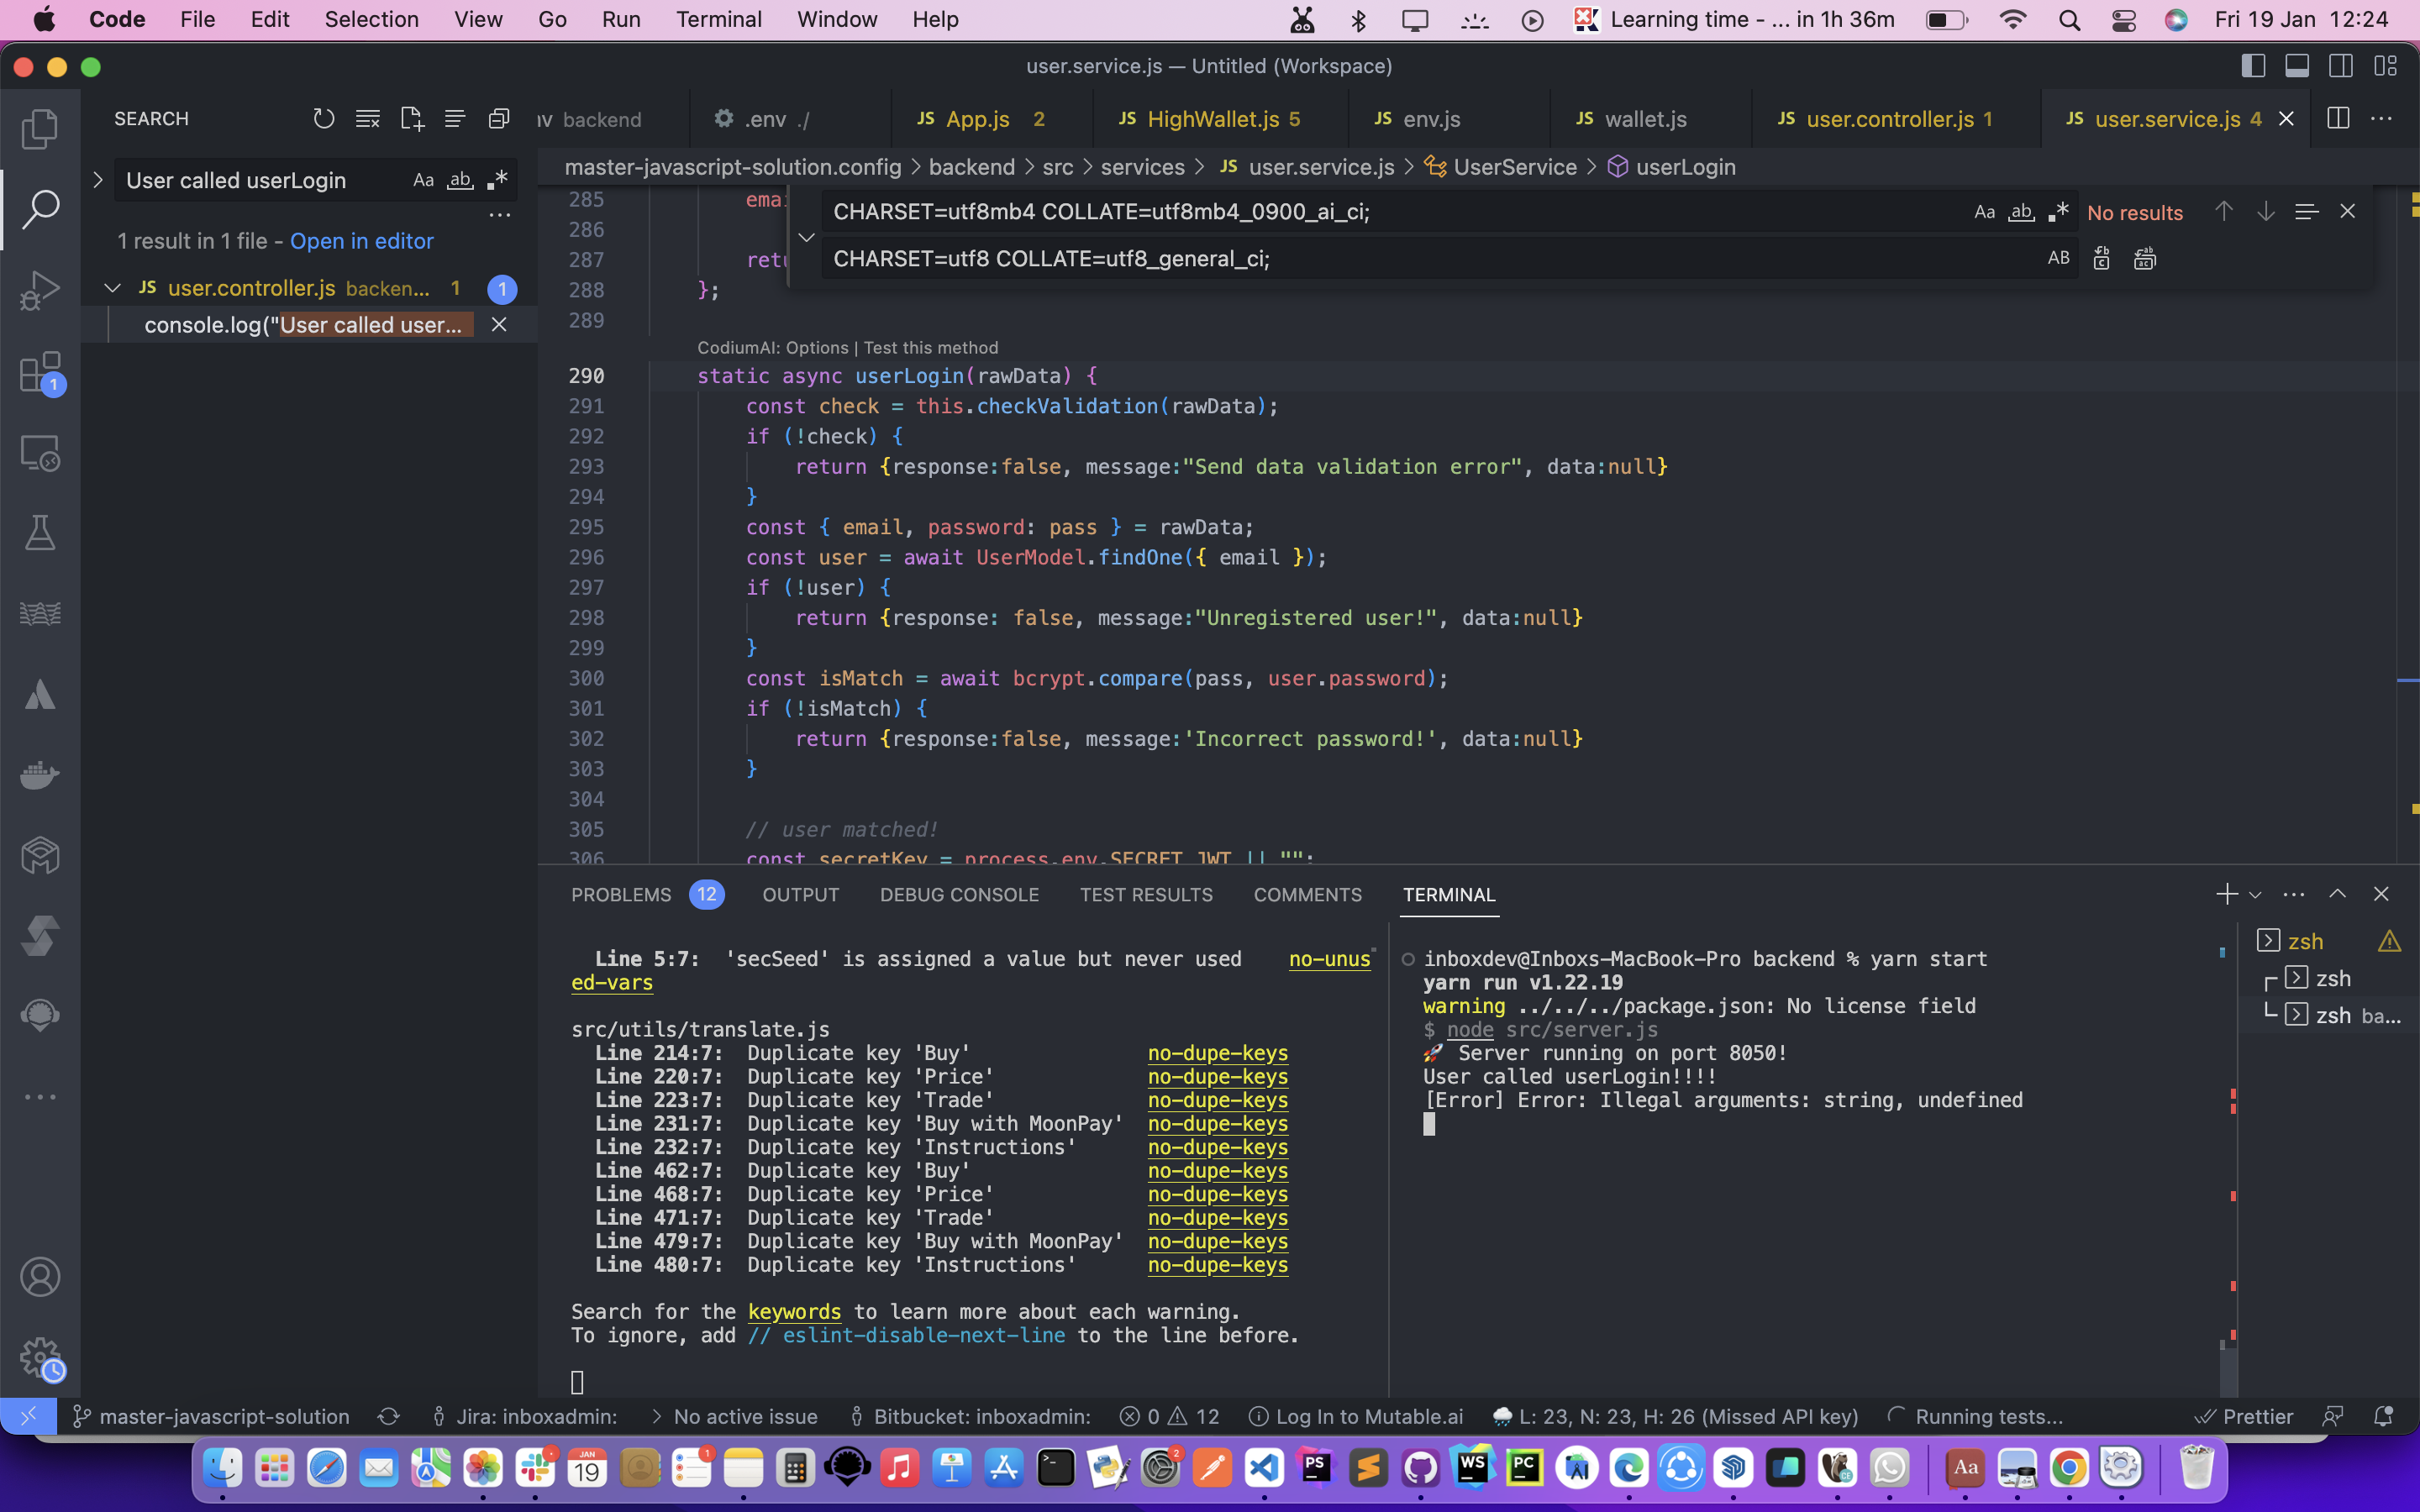Collapse the user.controller.js search result group
This screenshot has width=2420, height=1512.
coord(113,288)
